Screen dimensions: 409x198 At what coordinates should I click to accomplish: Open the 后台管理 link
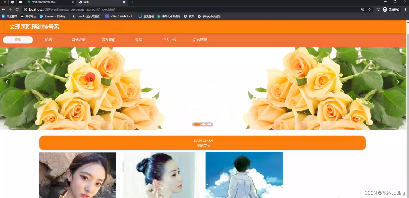200,40
